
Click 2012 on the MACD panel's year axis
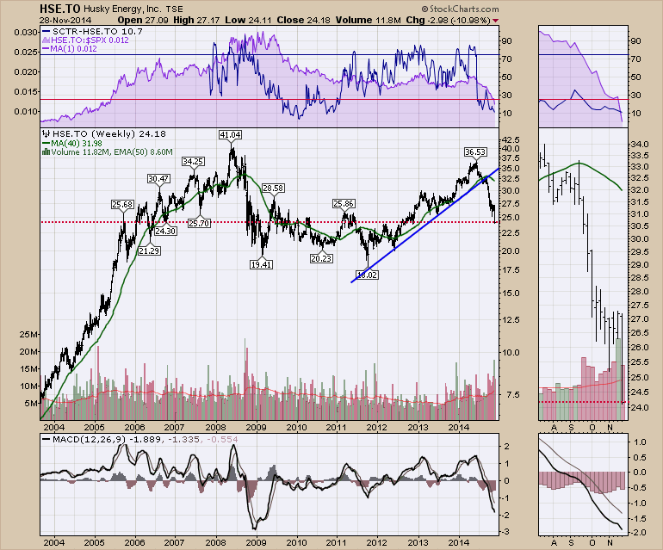(x=377, y=542)
